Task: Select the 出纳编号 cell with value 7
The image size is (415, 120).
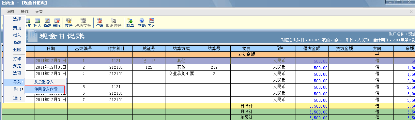Action: (x=84, y=100)
